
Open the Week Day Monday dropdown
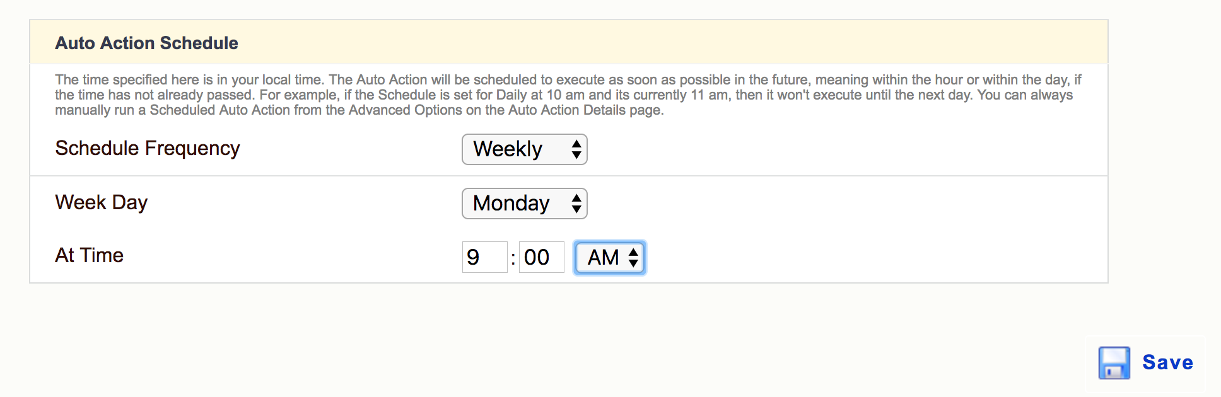525,204
